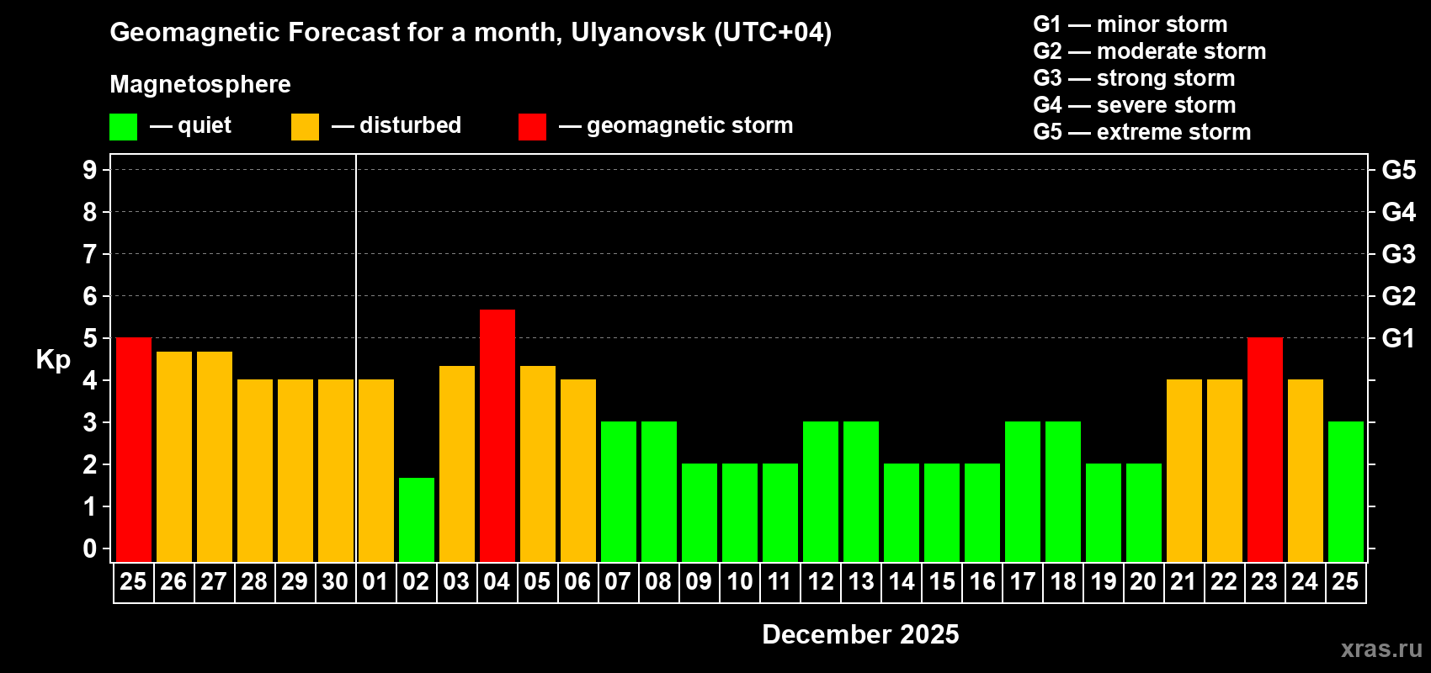Image resolution: width=1431 pixels, height=673 pixels.
Task: Click the G1 storm level label
Action: 1398,338
